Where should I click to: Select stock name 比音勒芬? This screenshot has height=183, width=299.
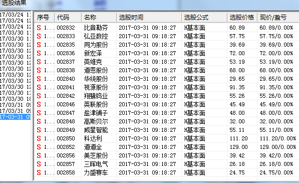(96, 28)
